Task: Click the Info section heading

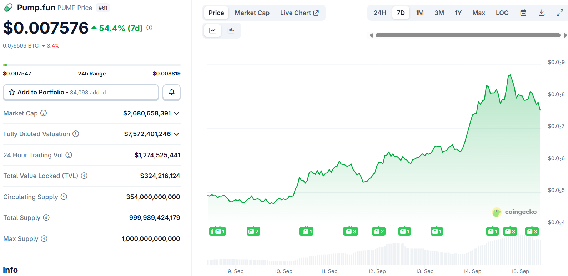Action: [x=10, y=270]
